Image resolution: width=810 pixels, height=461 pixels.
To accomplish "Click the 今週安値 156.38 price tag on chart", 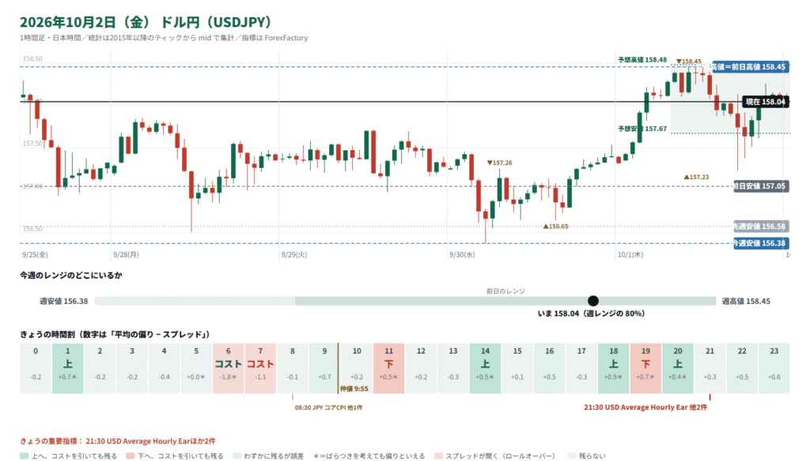I will [x=761, y=243].
